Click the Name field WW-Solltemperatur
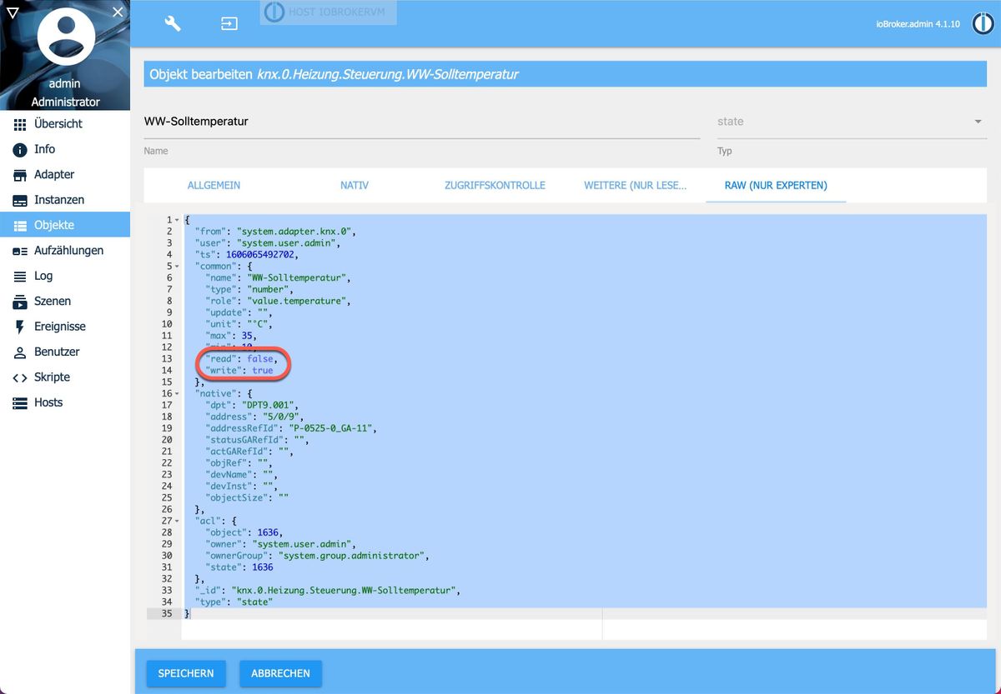The width and height of the screenshot is (1001, 694). coord(421,122)
